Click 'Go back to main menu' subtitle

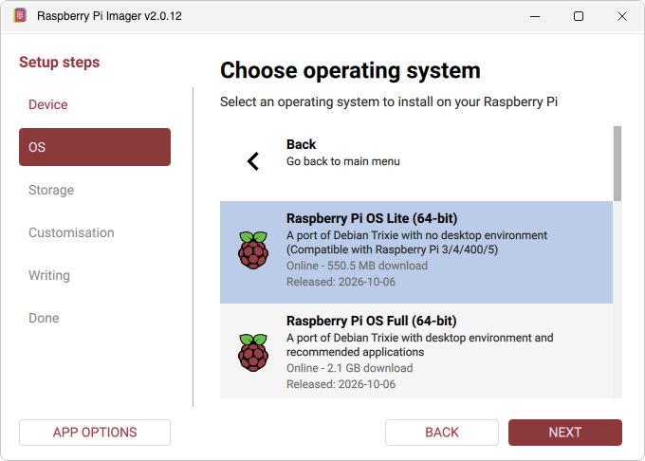[x=343, y=161]
